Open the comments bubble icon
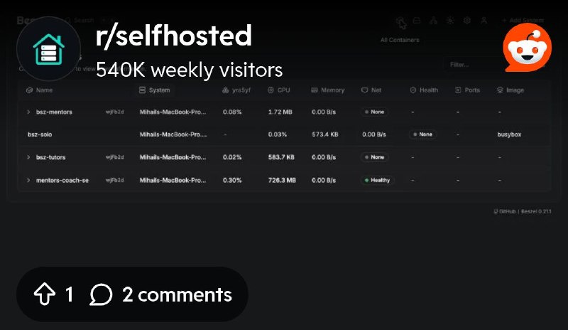This screenshot has width=568, height=330. 101,294
